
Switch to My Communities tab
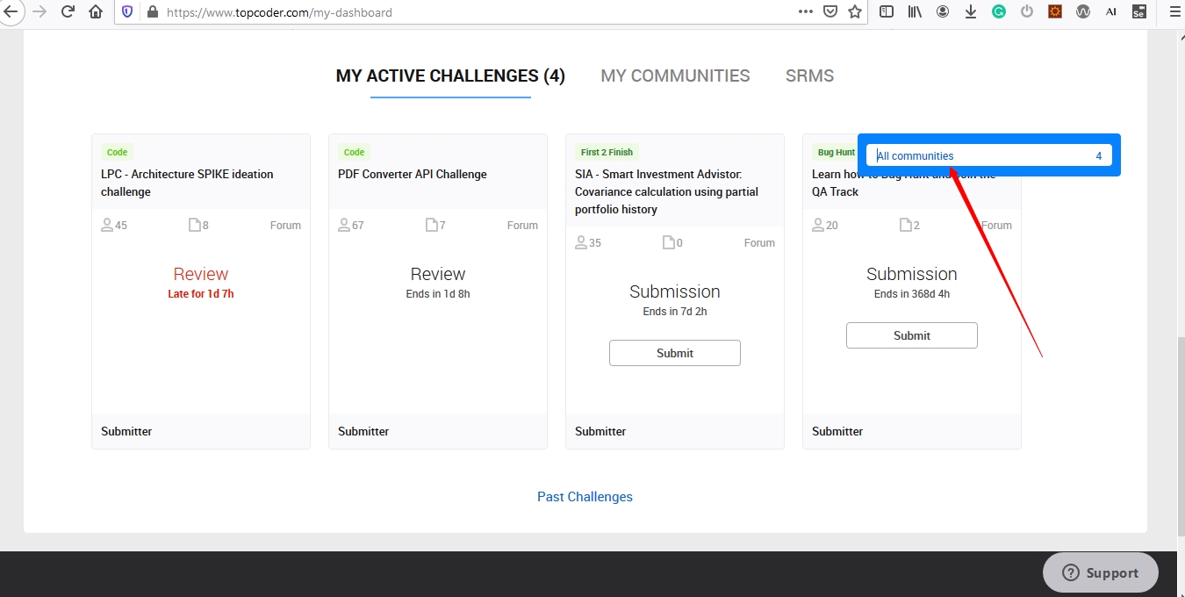point(675,76)
